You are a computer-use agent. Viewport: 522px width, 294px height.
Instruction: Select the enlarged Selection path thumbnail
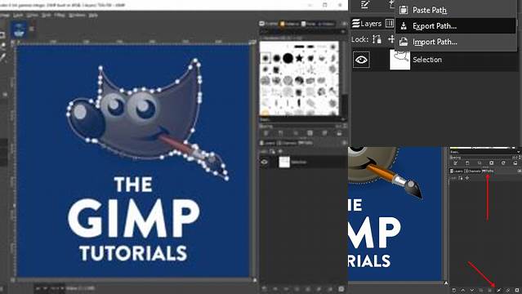(399, 60)
